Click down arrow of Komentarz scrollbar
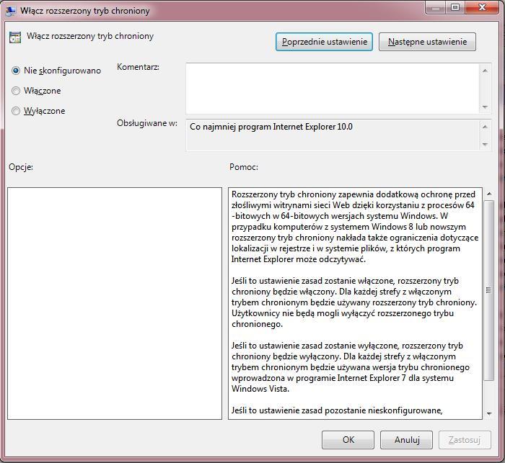The width and height of the screenshot is (505, 463). coord(485,107)
